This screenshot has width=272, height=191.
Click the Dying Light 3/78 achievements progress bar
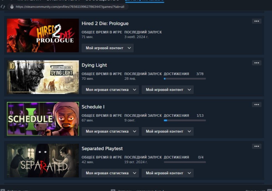(x=185, y=79)
